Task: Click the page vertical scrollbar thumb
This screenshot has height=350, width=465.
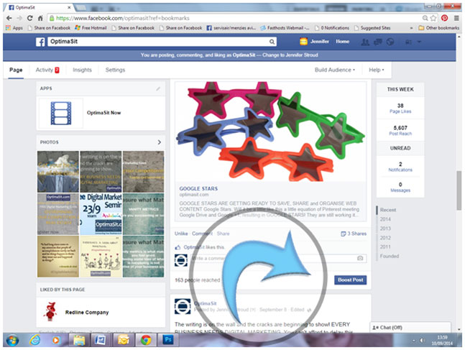Action: (x=459, y=190)
